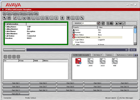Select the group users directory filter icon
The height and width of the screenshot is (100, 140).
coord(120,23)
